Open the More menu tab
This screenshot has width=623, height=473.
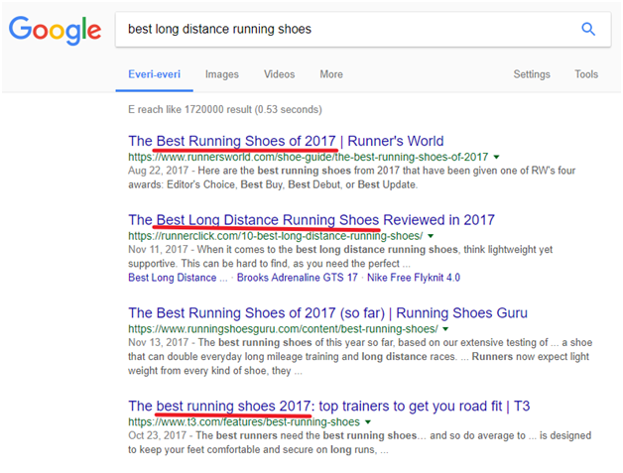point(331,74)
